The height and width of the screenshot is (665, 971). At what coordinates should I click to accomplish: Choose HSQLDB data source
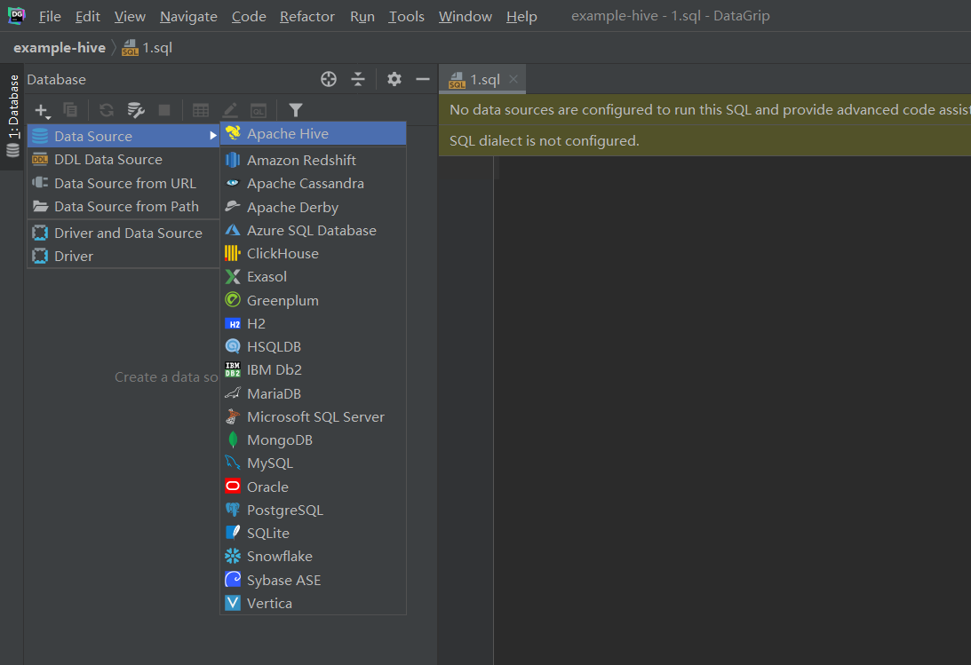click(x=314, y=346)
